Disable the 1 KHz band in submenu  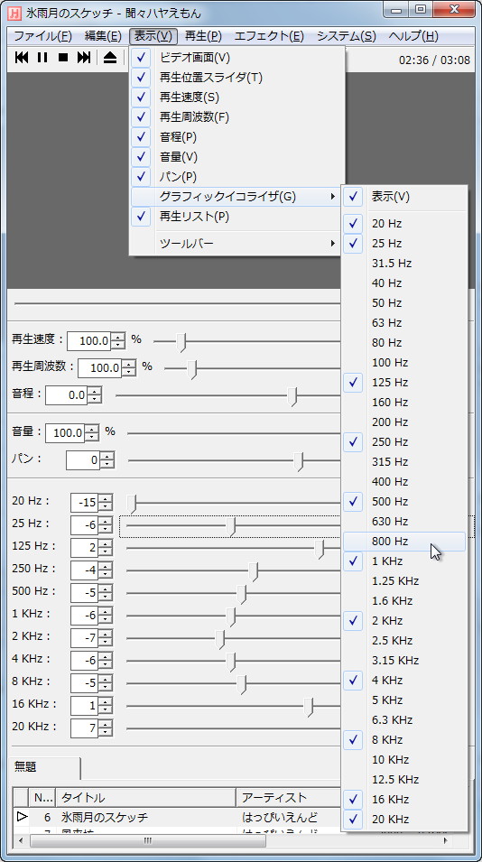[x=404, y=561]
